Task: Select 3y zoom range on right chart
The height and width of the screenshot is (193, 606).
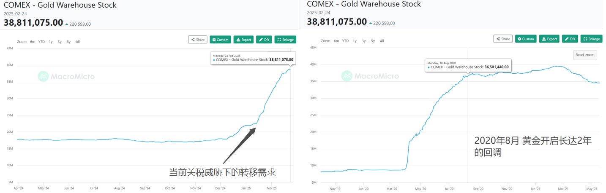Action: 364,41
